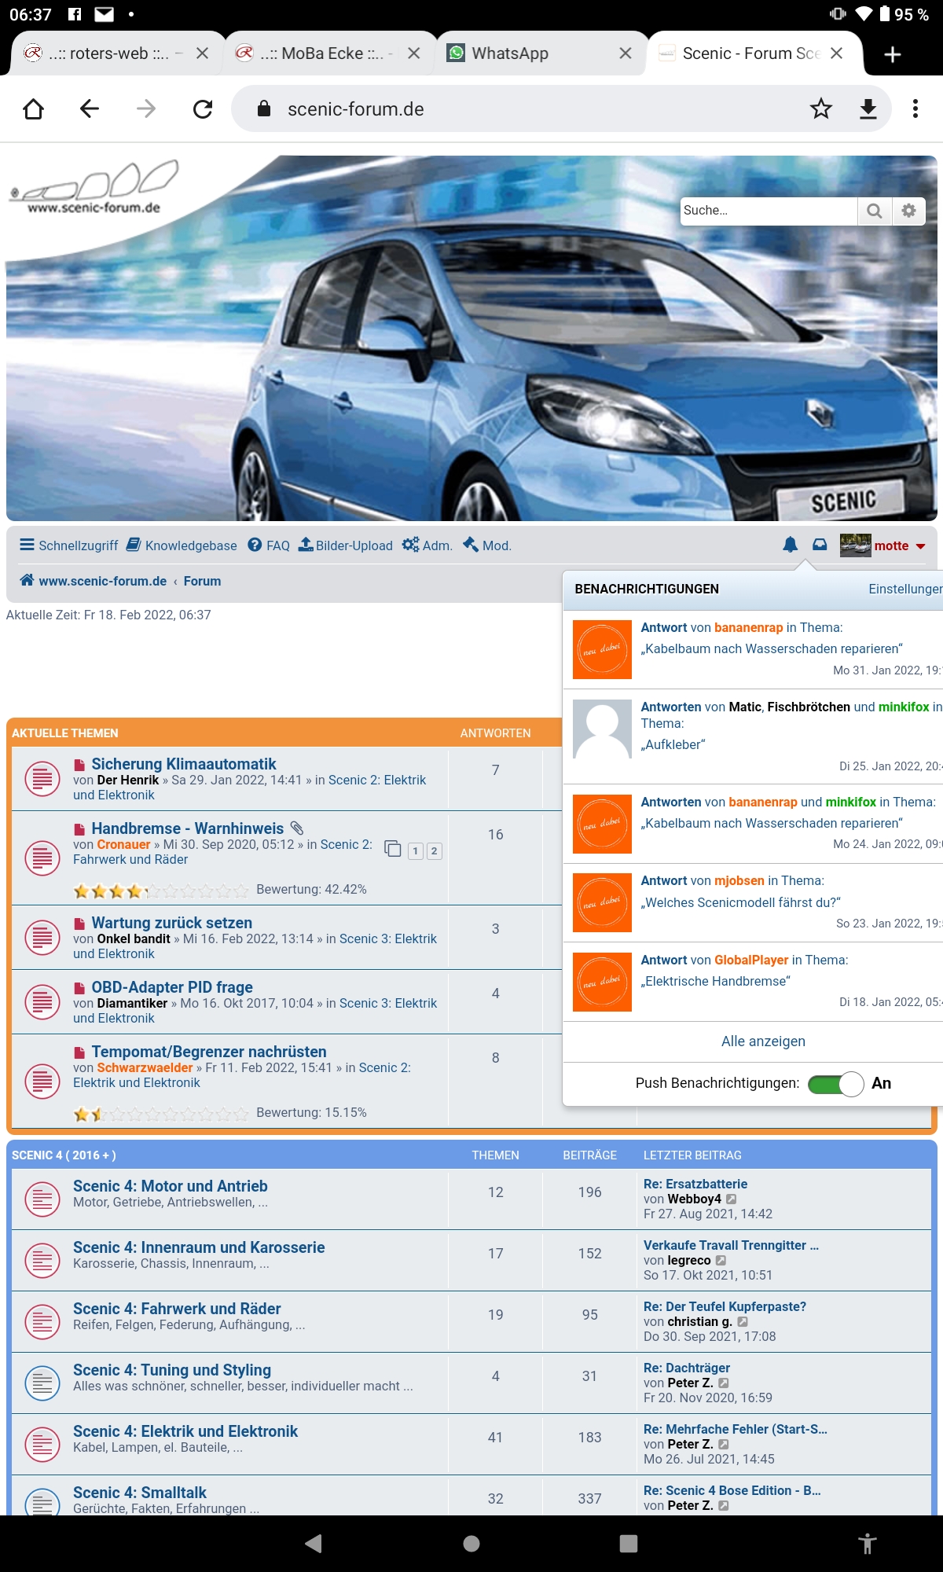
Task: Go to browser home page
Action: (33, 108)
